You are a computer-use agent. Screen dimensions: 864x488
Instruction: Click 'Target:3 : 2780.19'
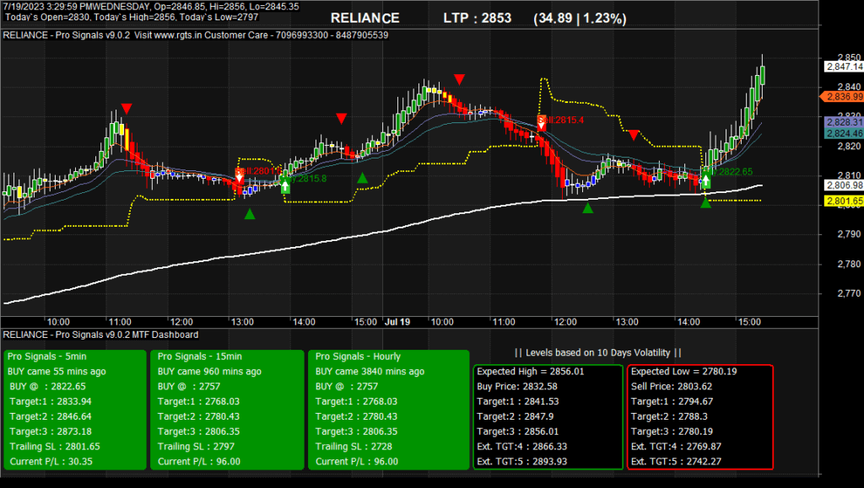click(x=672, y=432)
